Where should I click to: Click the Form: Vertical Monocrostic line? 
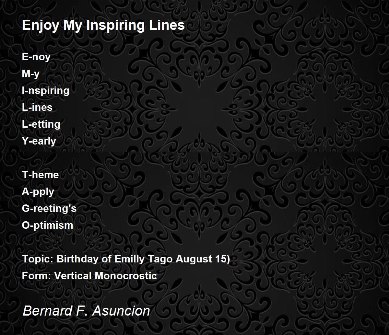pos(89,276)
